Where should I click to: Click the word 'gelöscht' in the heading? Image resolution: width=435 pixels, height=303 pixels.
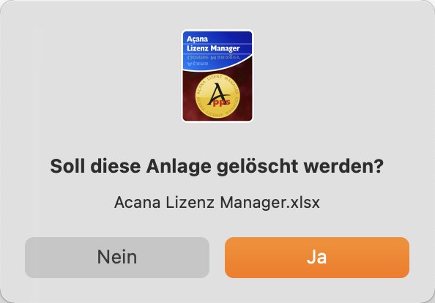tap(258, 167)
